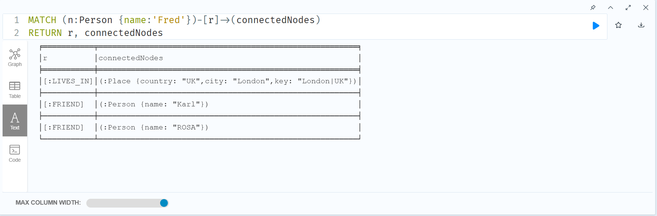Image resolution: width=657 pixels, height=216 pixels.
Task: Click the London Place node result
Action: [x=228, y=81]
